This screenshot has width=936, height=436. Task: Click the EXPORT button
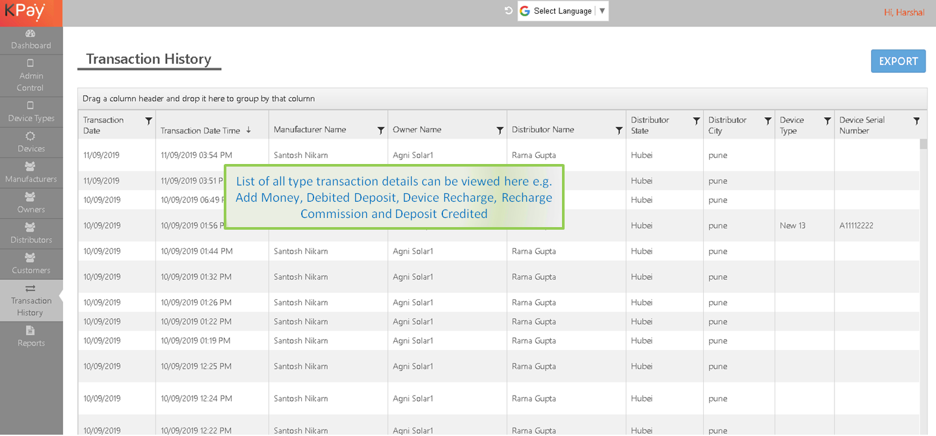pyautogui.click(x=898, y=61)
